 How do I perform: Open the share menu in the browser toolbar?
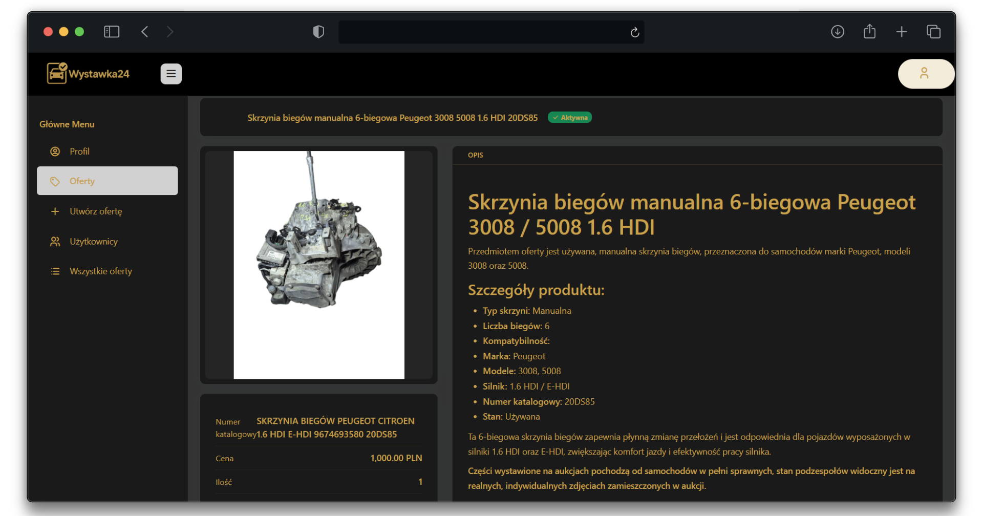(869, 31)
